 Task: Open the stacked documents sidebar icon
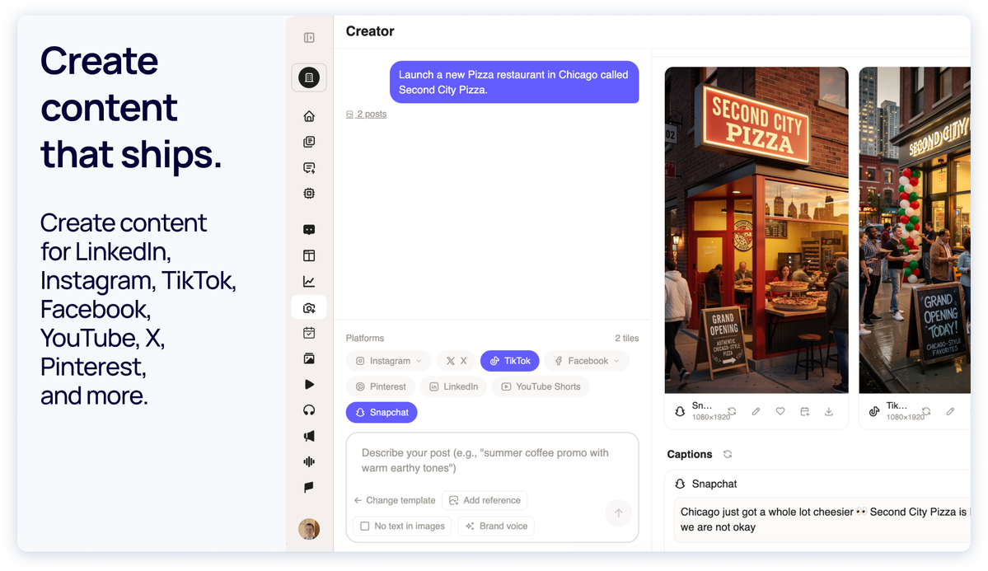309,142
